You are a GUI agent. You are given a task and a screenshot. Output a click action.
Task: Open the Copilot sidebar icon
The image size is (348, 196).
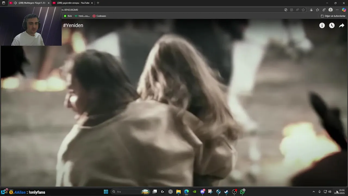click(x=344, y=10)
